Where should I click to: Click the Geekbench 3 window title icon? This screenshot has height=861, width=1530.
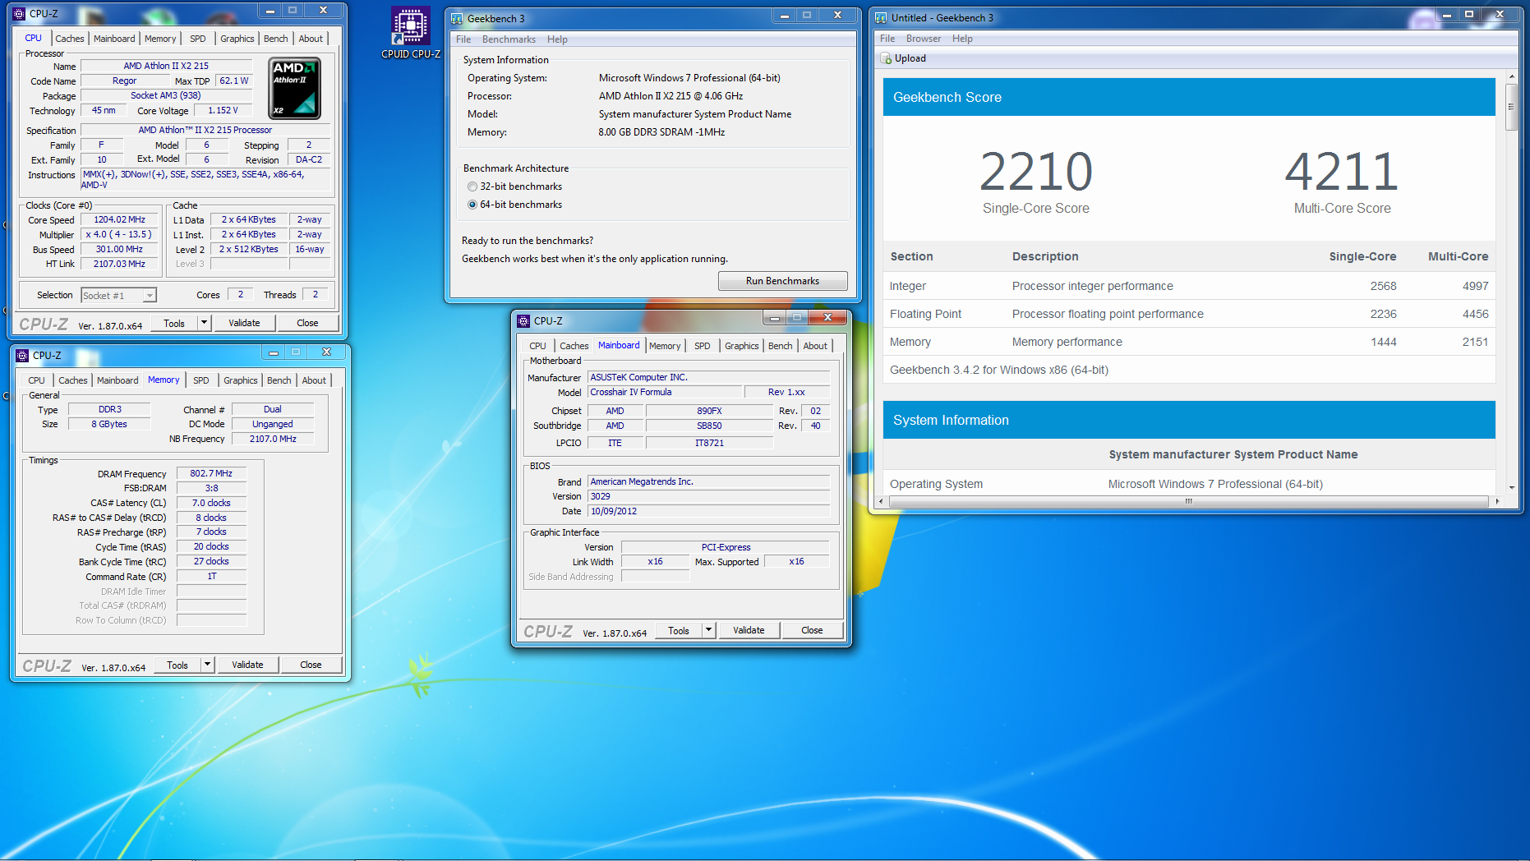click(x=457, y=18)
